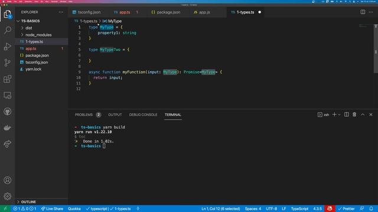Open the Explorer view in activity bar
The width and height of the screenshot is (378, 212).
tap(8, 14)
